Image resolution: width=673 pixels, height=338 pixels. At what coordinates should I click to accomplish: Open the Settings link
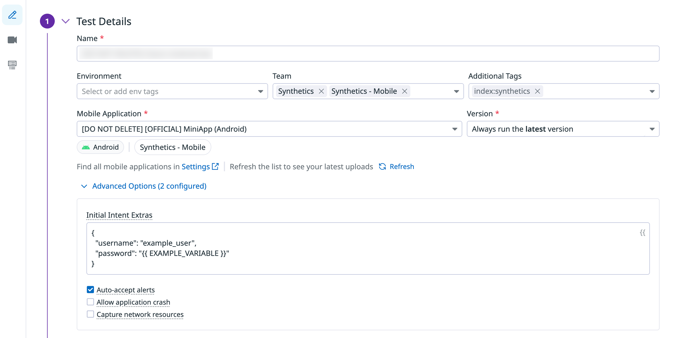coord(200,166)
